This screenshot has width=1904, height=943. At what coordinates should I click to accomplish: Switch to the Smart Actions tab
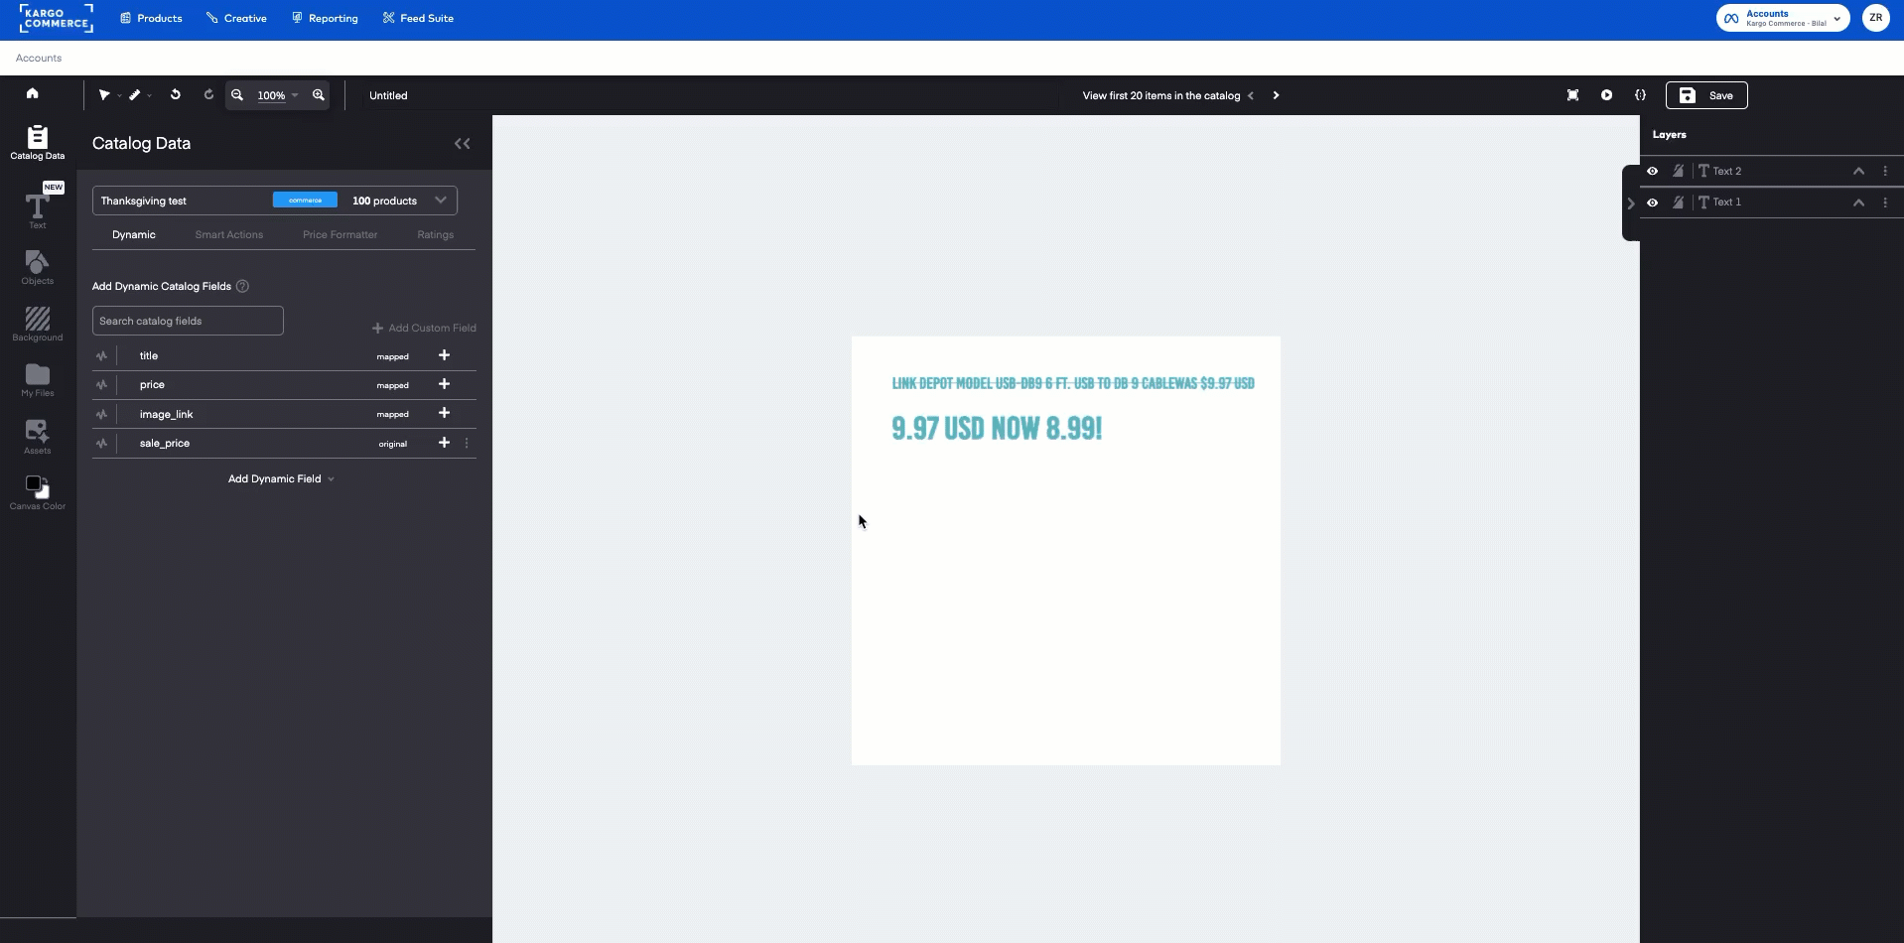[228, 234]
